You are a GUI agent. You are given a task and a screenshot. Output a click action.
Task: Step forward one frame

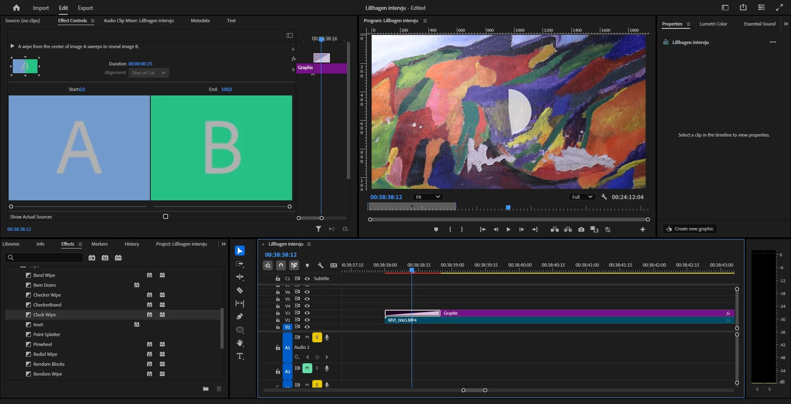pos(522,230)
